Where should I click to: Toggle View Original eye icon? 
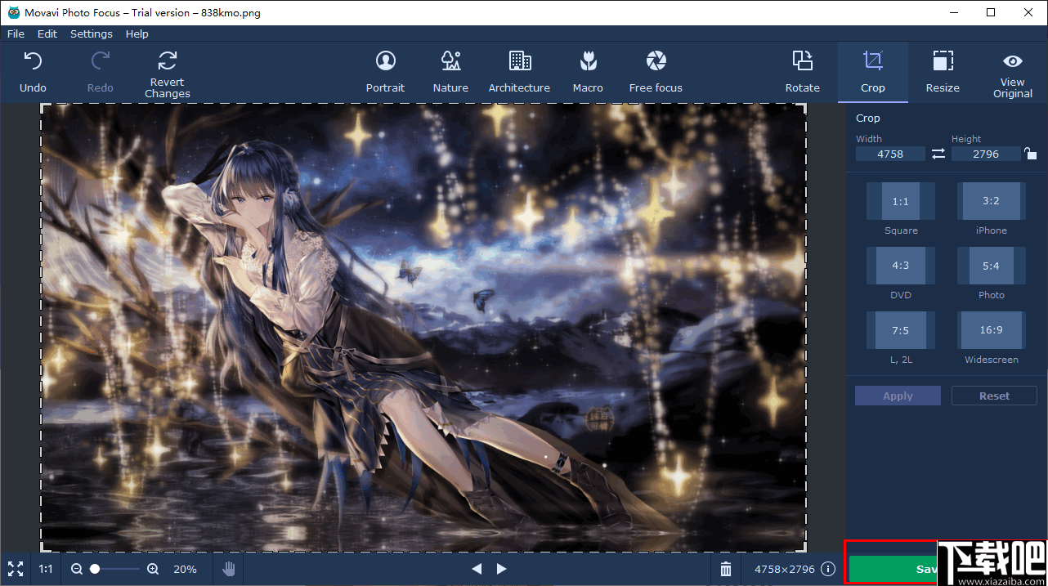[x=1013, y=61]
